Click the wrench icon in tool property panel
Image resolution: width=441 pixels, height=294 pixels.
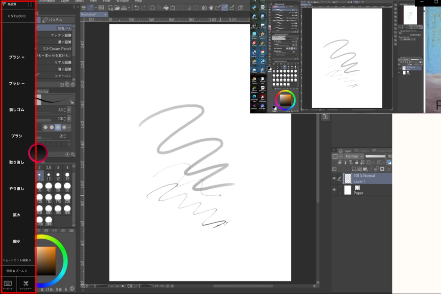pyautogui.click(x=73, y=154)
